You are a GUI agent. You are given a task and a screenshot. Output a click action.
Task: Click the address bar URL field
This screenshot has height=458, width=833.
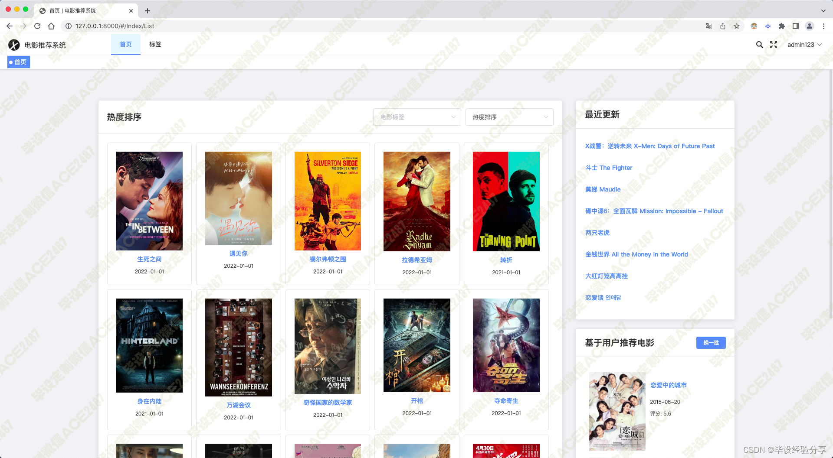[382, 26]
